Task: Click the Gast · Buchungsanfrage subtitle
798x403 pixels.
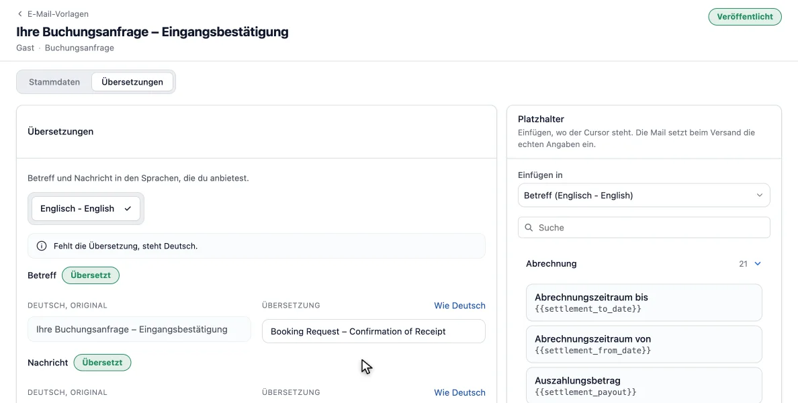Action: (x=65, y=48)
